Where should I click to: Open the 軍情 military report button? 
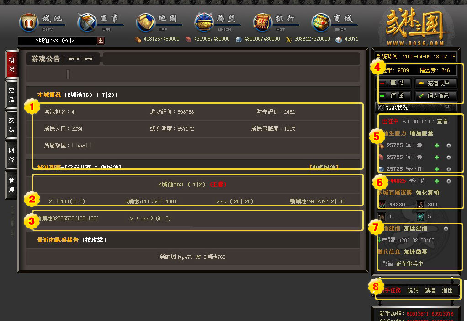tap(394, 83)
